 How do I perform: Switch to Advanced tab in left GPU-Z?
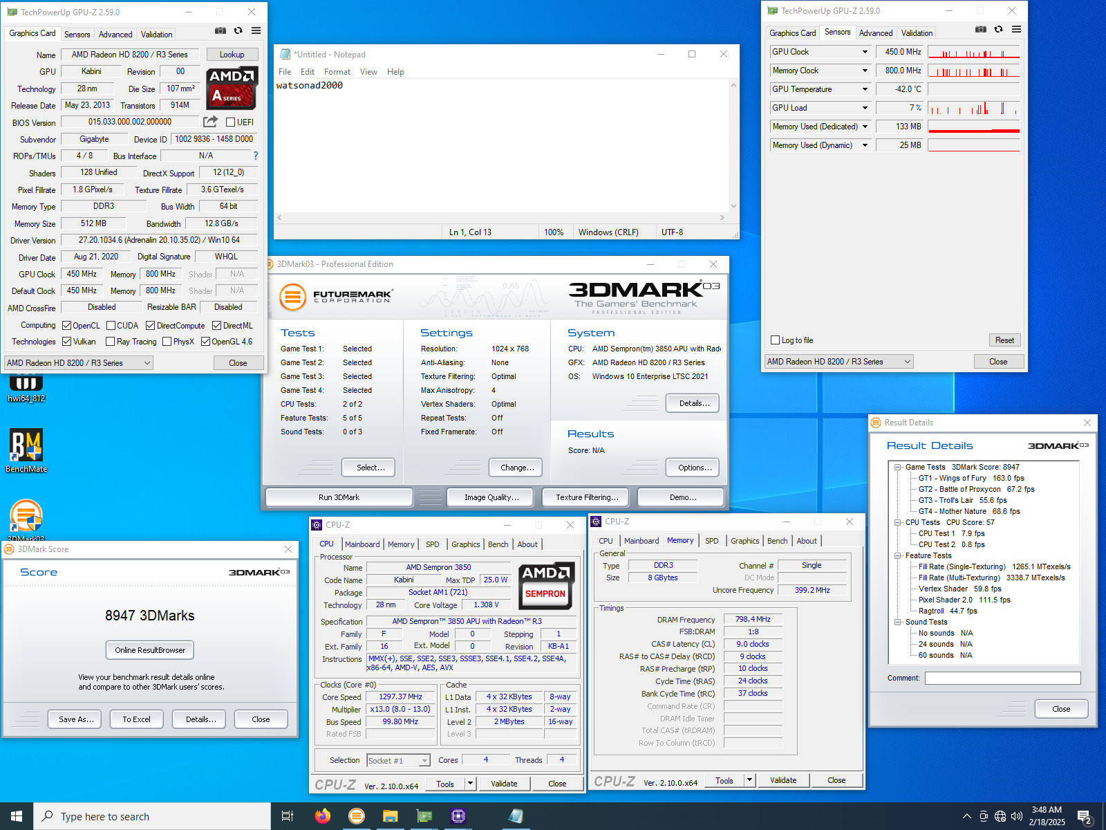click(x=115, y=35)
